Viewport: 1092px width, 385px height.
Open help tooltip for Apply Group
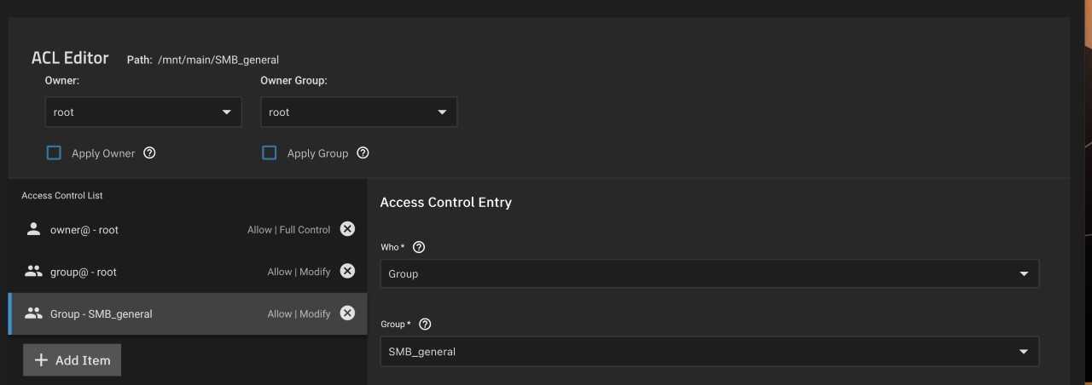tap(363, 153)
